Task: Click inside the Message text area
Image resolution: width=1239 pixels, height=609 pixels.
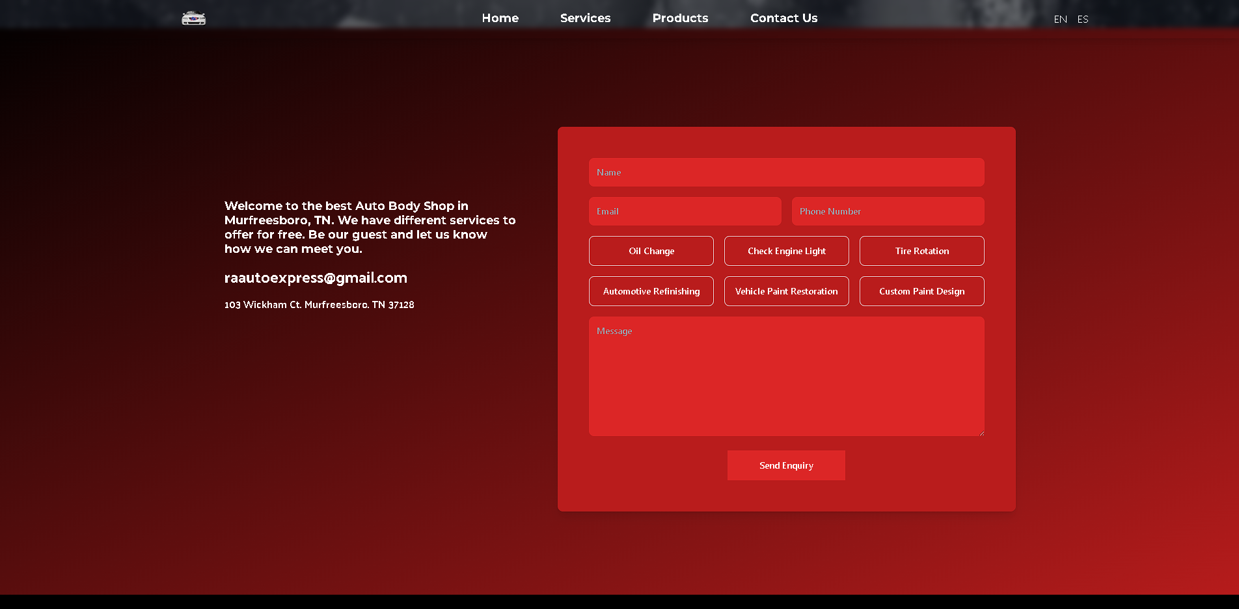Action: [786, 377]
